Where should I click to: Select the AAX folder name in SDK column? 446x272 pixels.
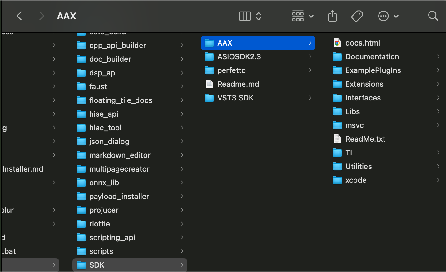coord(225,43)
